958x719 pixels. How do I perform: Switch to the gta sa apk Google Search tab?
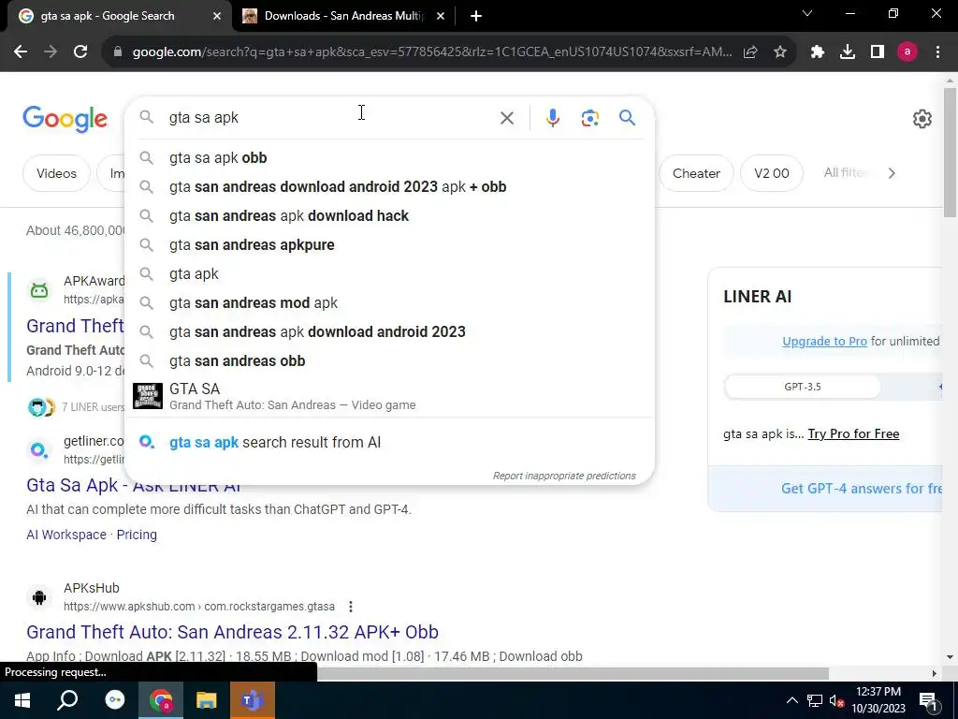point(116,16)
